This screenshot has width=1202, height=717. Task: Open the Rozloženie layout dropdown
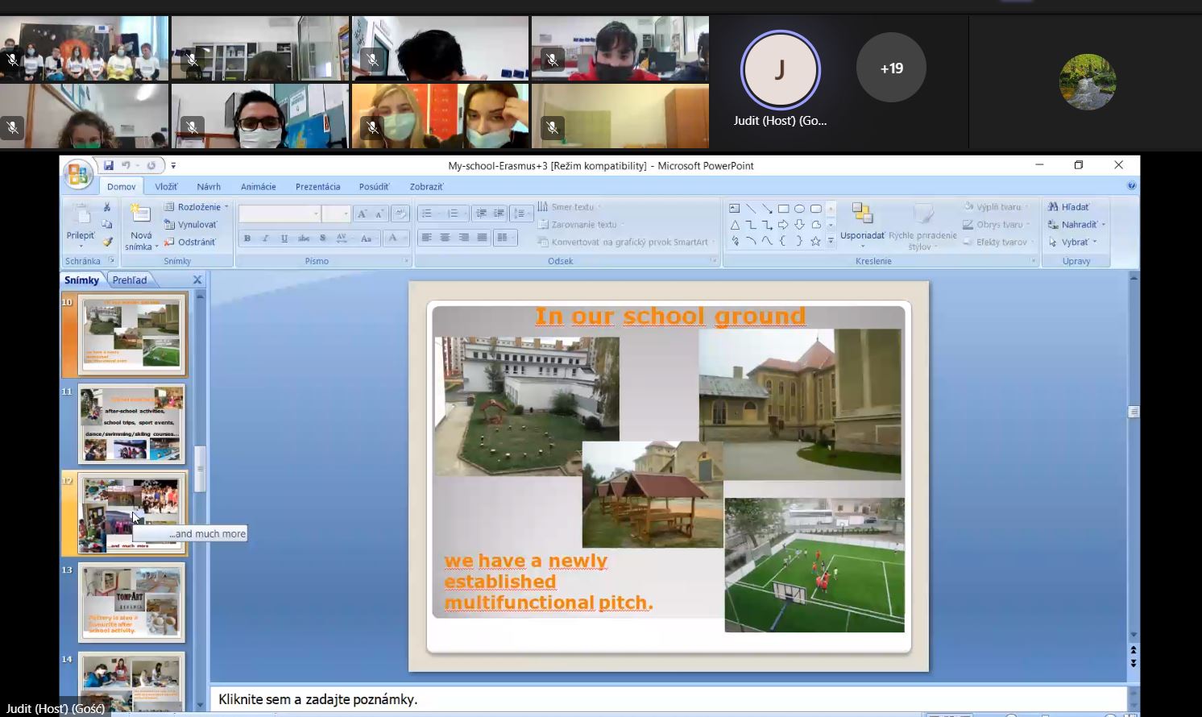[x=197, y=207]
